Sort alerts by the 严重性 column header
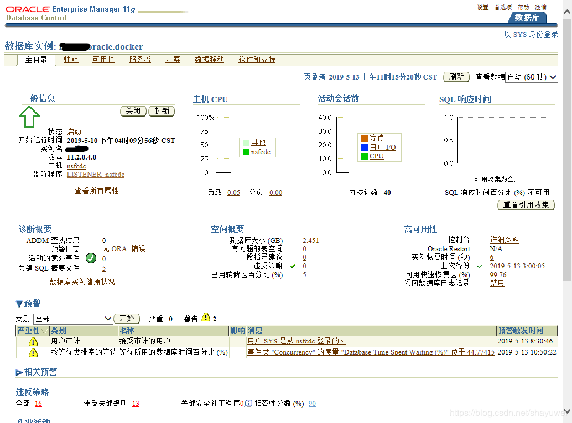 tap(29, 330)
